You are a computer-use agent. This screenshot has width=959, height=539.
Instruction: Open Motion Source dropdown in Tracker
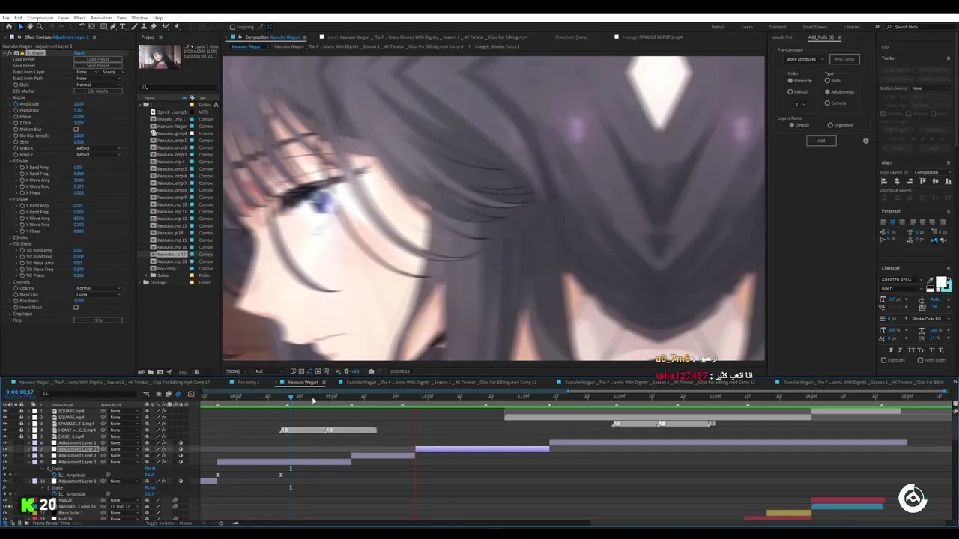(x=931, y=88)
